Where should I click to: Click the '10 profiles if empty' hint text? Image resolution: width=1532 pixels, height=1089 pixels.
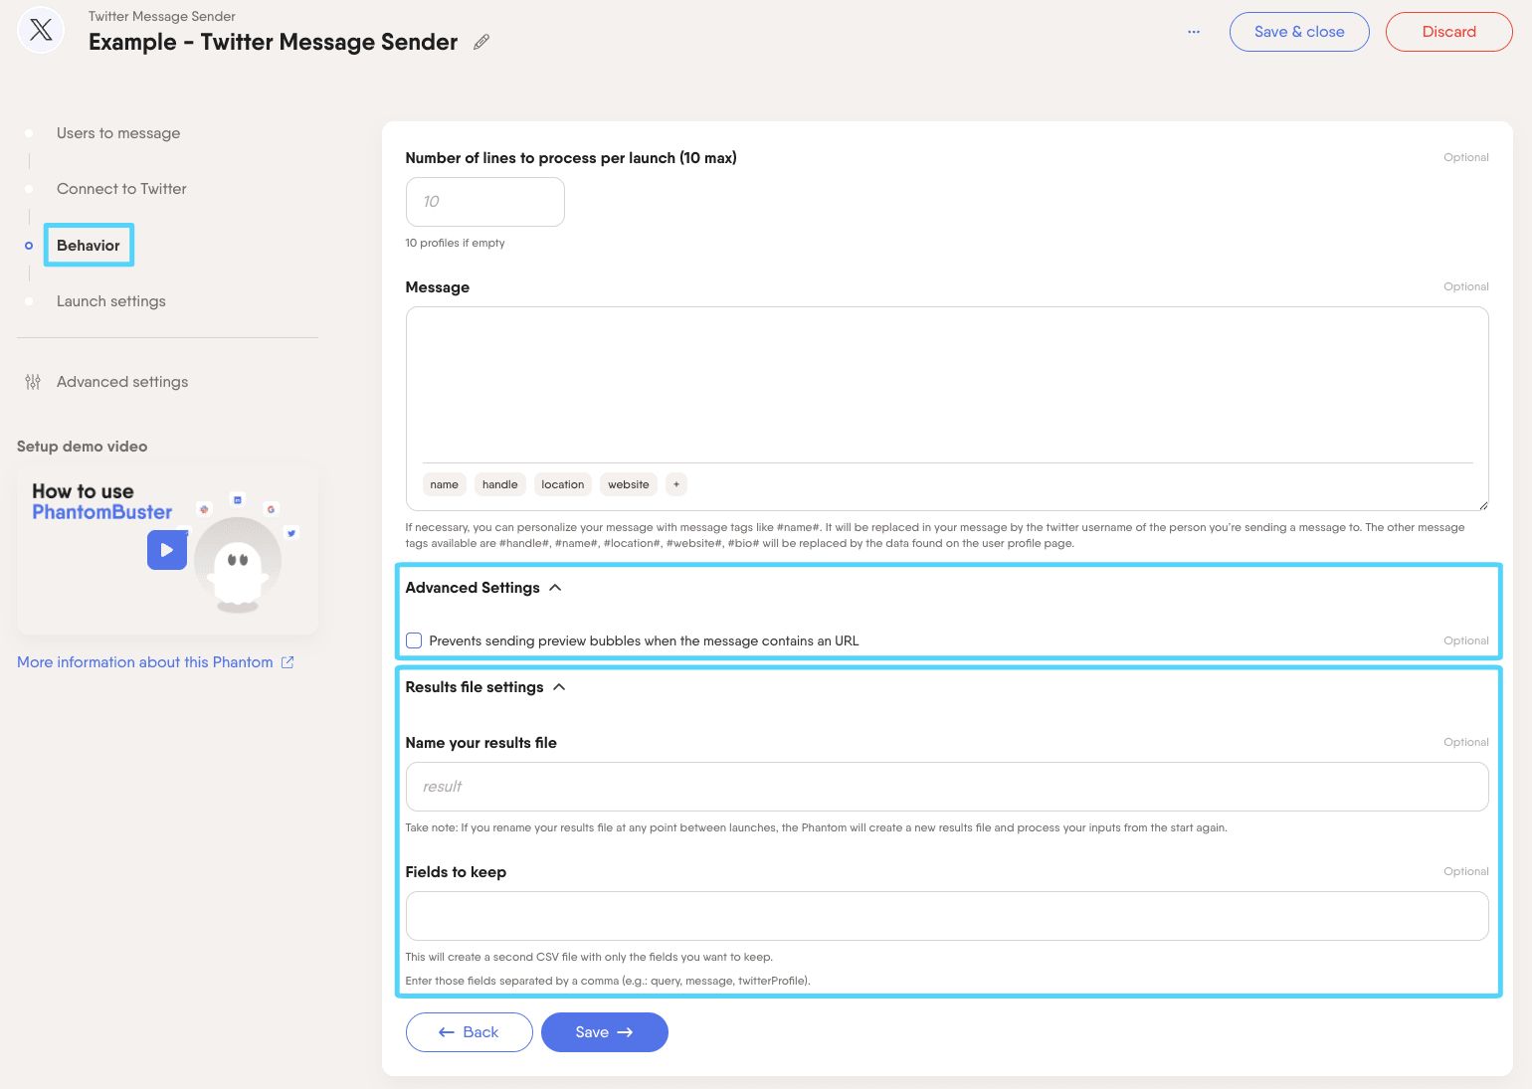[456, 243]
